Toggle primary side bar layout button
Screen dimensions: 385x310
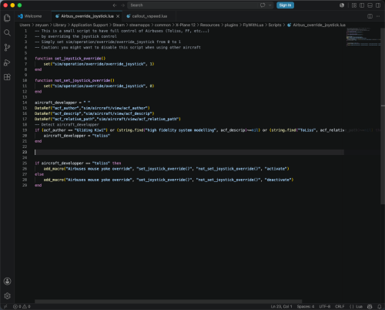pyautogui.click(x=362, y=5)
